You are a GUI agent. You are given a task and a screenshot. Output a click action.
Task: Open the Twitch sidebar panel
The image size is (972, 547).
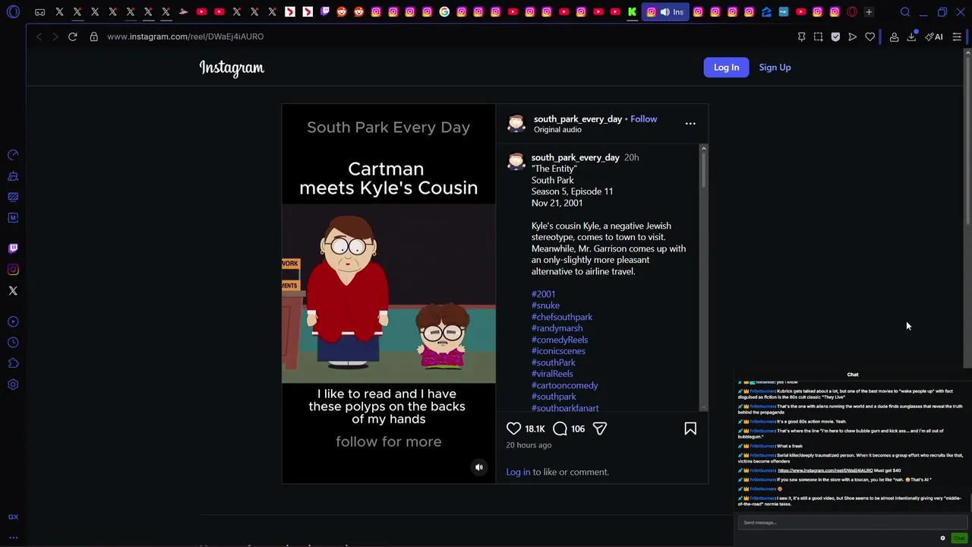click(13, 248)
